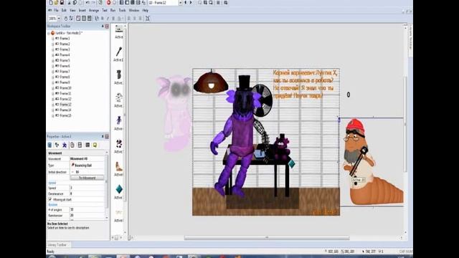Select the About tab icon in Properties
The height and width of the screenshot is (258, 459).
(x=95, y=145)
